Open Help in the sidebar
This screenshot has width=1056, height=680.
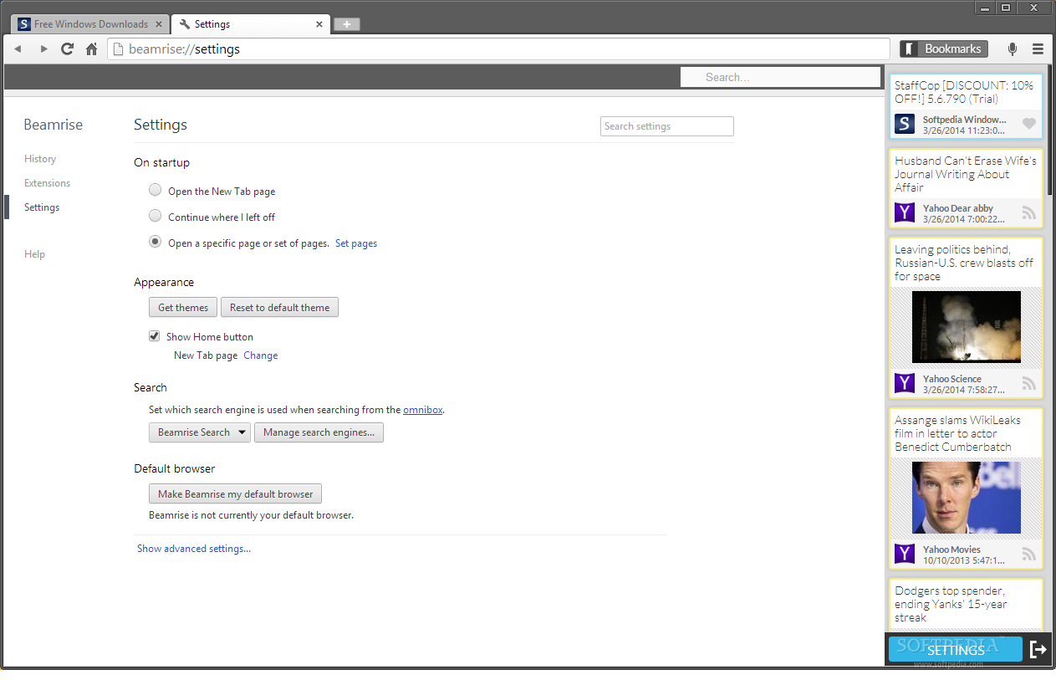click(35, 254)
